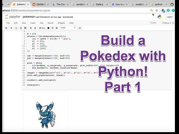Click the min_border=0 code line

point(55,68)
